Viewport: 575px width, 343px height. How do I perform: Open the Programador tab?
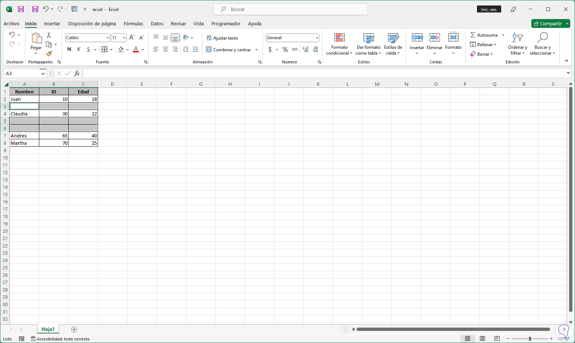point(226,23)
